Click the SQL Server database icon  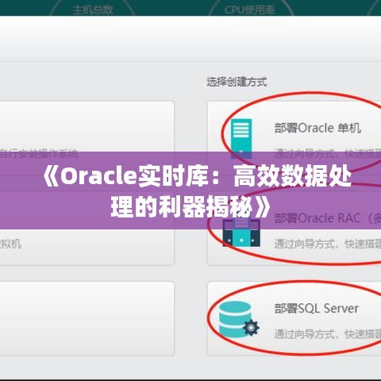(239, 319)
